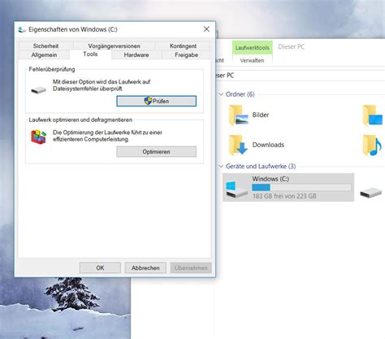This screenshot has width=385, height=339.
Task: Confirm the dialog with OK
Action: click(100, 267)
